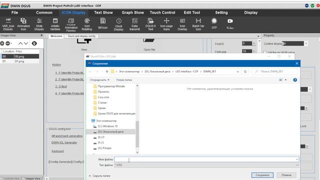This screenshot has width=320, height=180.
Task: Select (D:) Локальный диск in folder tree
Action: [x=110, y=131]
